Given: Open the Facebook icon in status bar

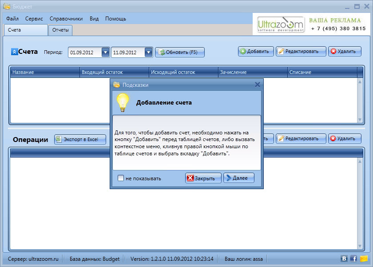Looking at the screenshot, I should [x=353, y=259].
